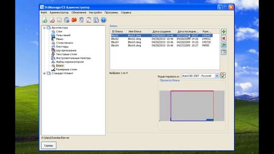Select the Block4 row
274x154 pixels.
click(162, 45)
